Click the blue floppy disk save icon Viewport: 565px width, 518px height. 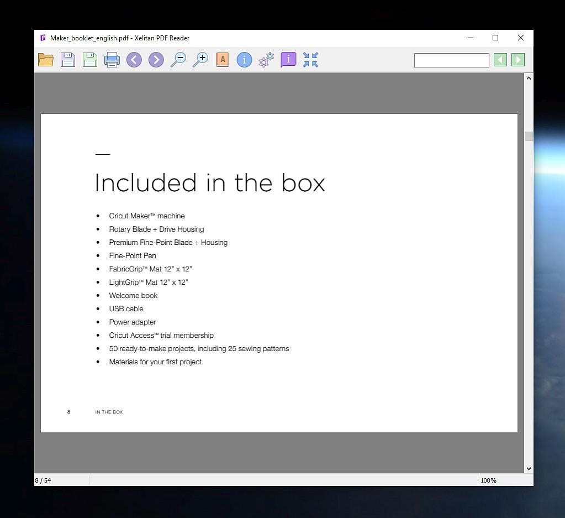[x=68, y=60]
